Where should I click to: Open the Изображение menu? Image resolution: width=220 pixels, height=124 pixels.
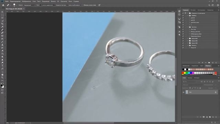26,1
